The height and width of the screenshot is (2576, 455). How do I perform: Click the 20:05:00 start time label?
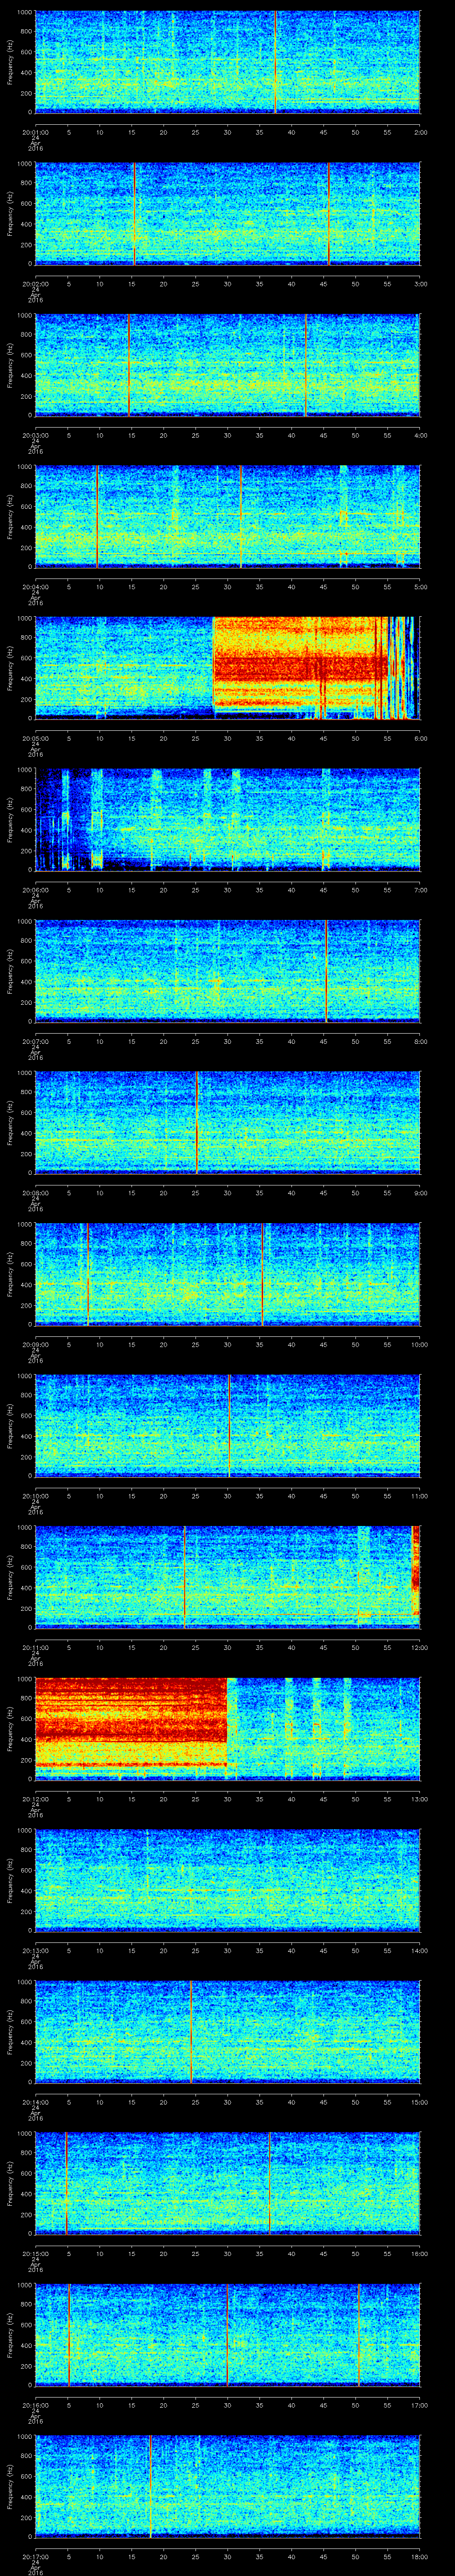click(x=35, y=738)
